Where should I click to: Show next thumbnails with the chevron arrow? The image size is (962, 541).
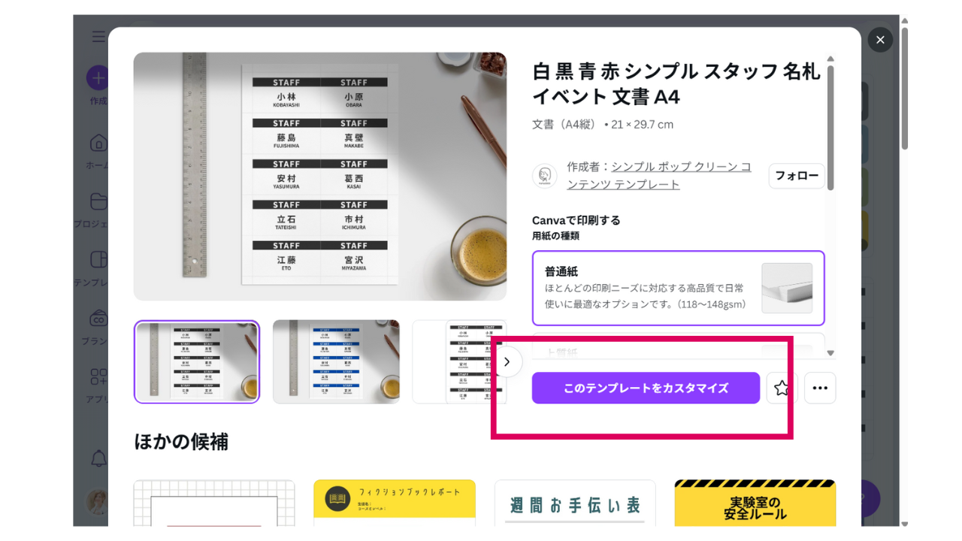point(507,362)
